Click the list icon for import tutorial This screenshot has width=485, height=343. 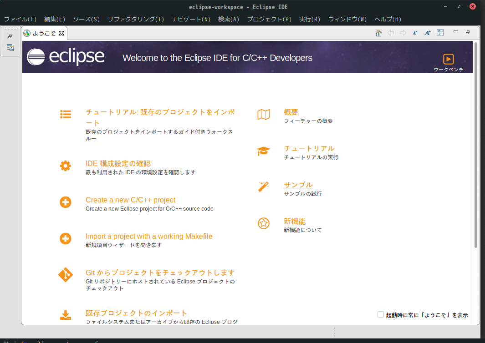click(66, 114)
